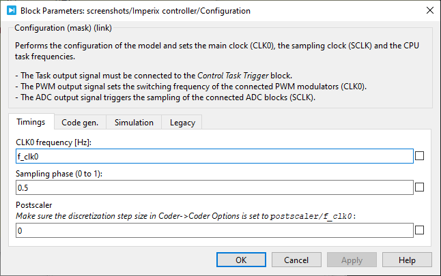Open the Code gen. tab

coord(80,123)
